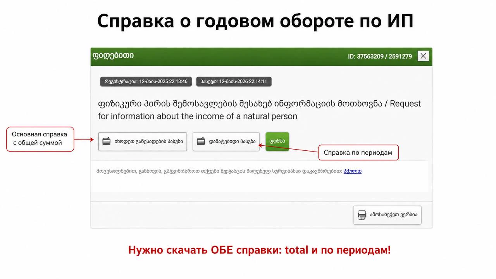Screen dimensions: 496x279
Task: Follow the blue hyperlink in the notice text
Action: pos(353,171)
